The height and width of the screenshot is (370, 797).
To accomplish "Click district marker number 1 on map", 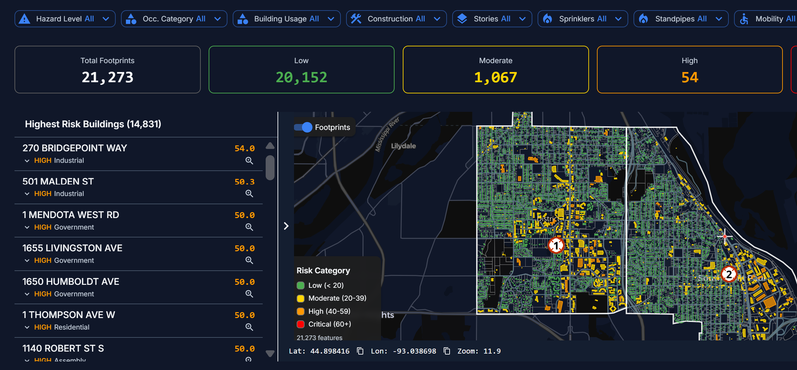I will coord(556,245).
